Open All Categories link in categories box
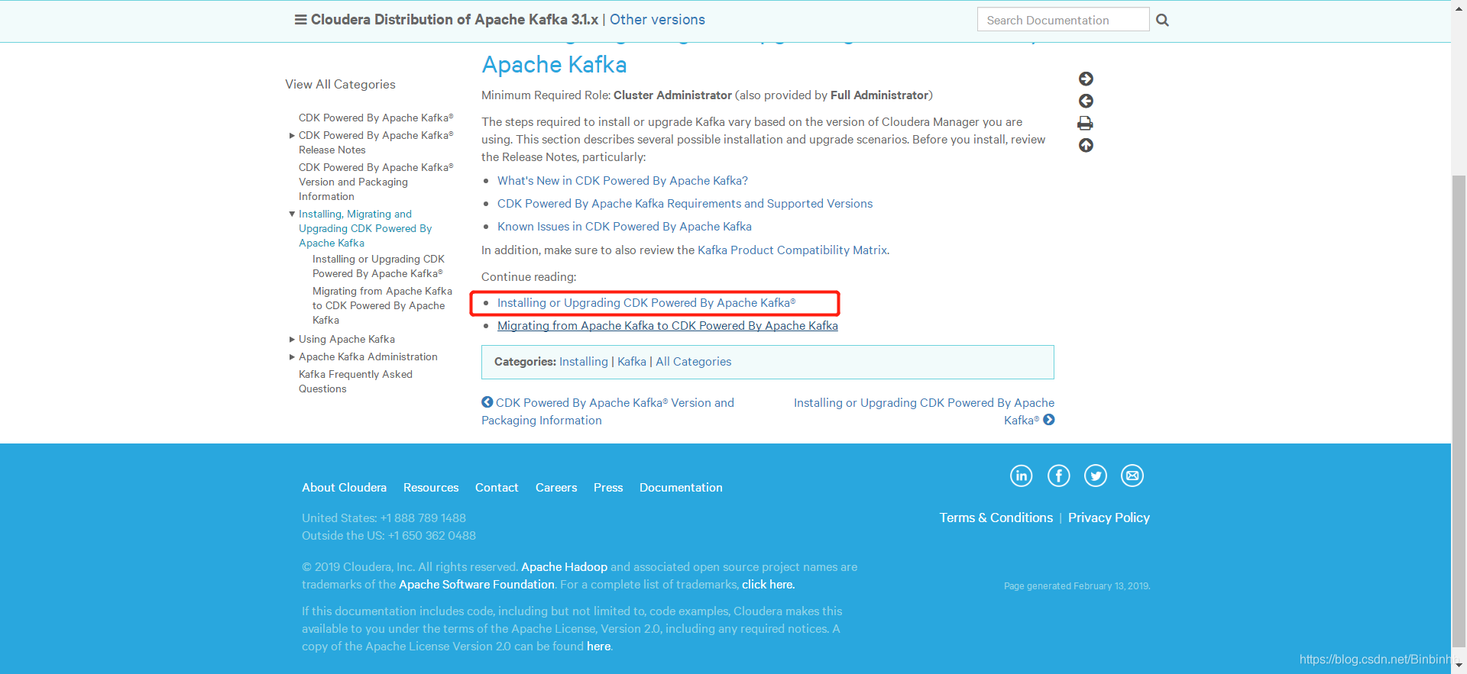The width and height of the screenshot is (1467, 674). (x=694, y=362)
